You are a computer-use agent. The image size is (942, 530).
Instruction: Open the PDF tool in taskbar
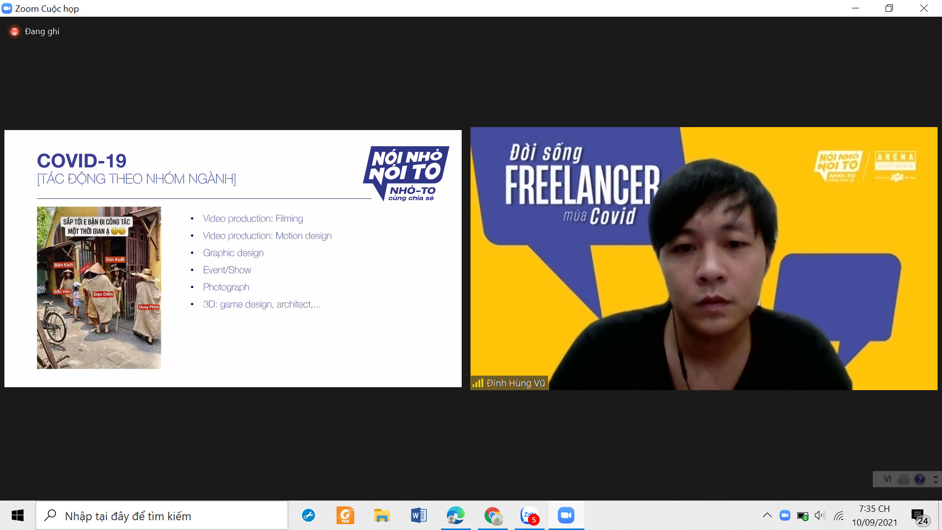tap(346, 516)
